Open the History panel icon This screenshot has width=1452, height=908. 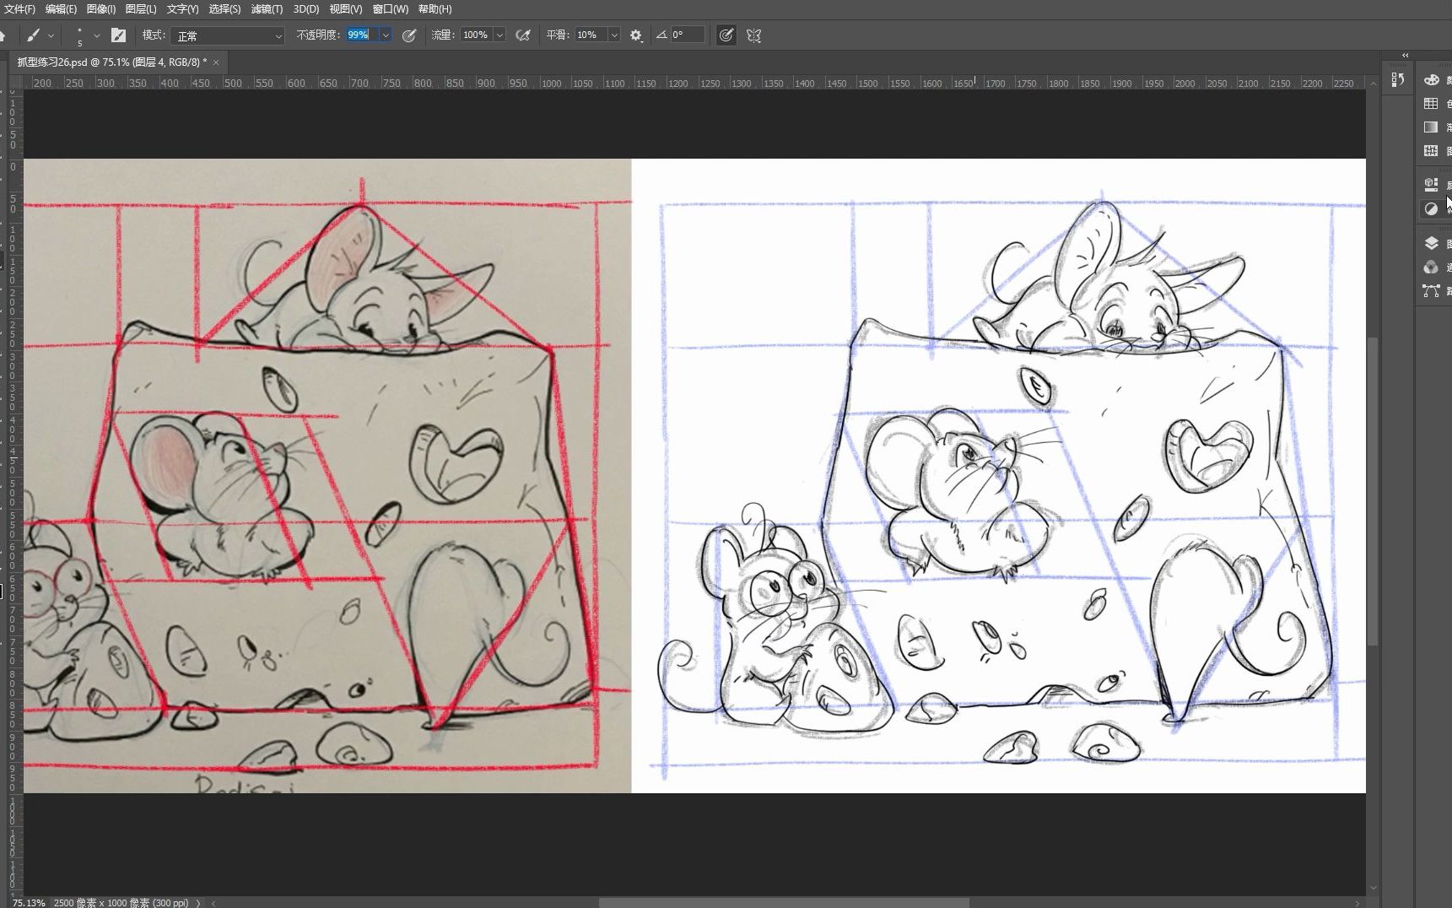(x=1398, y=79)
